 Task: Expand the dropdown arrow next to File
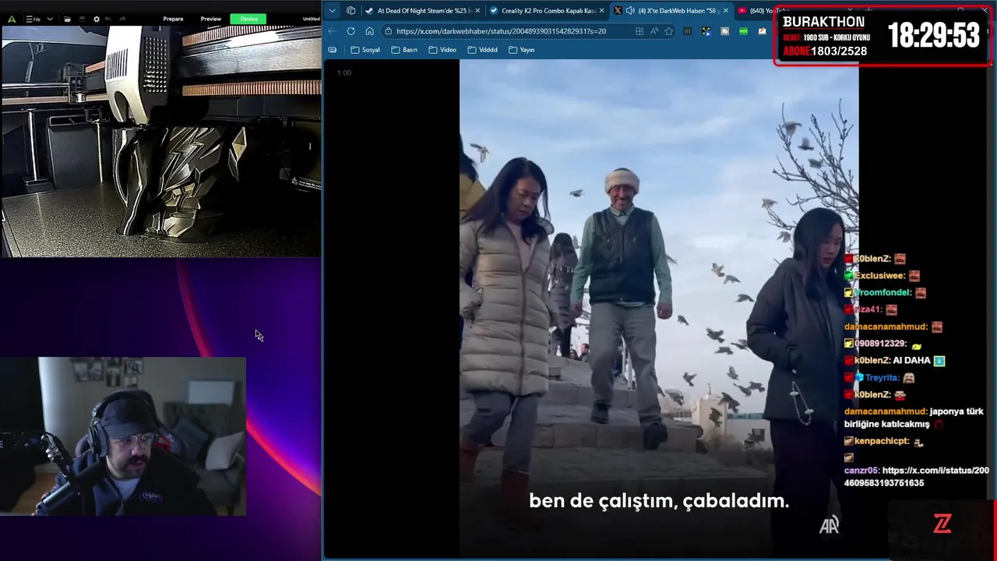point(50,19)
